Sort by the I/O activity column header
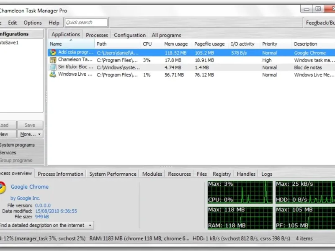335x251 pixels. 244,44
